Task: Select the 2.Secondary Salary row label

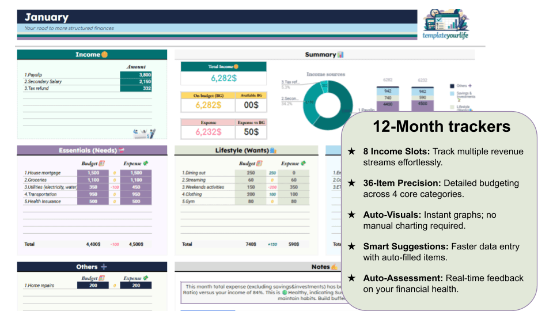Action: 43,81
